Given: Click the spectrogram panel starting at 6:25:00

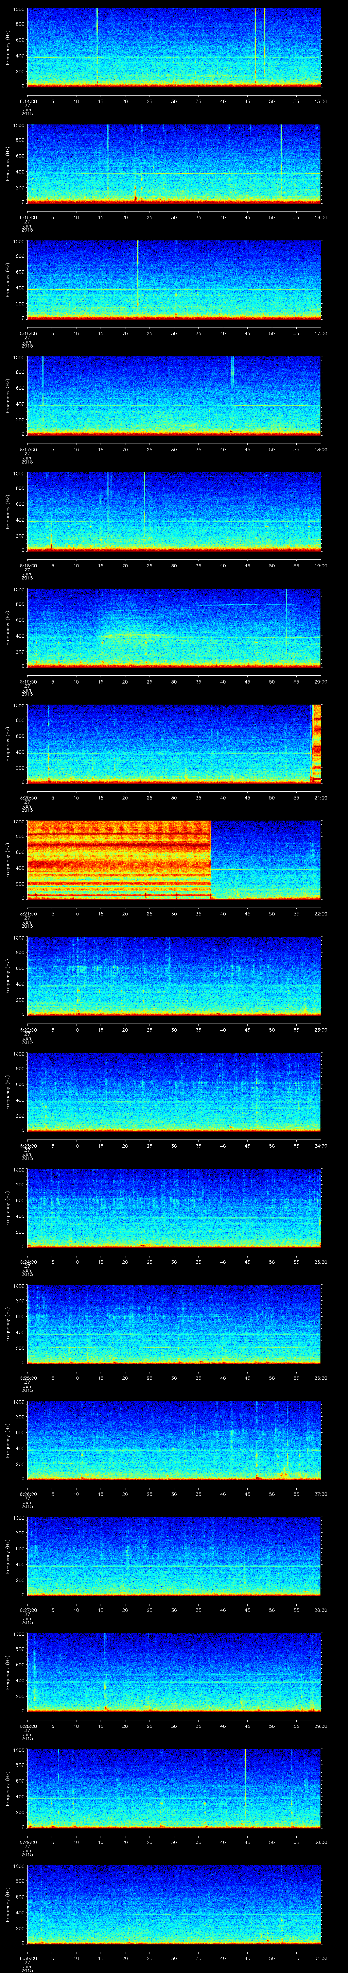Looking at the screenshot, I should [174, 1324].
